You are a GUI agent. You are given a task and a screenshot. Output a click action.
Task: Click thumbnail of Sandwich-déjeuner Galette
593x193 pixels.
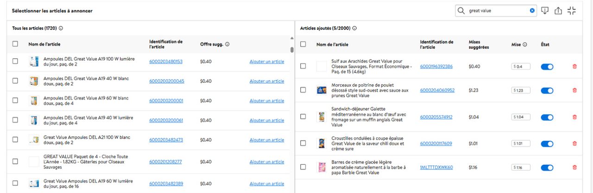click(x=321, y=117)
